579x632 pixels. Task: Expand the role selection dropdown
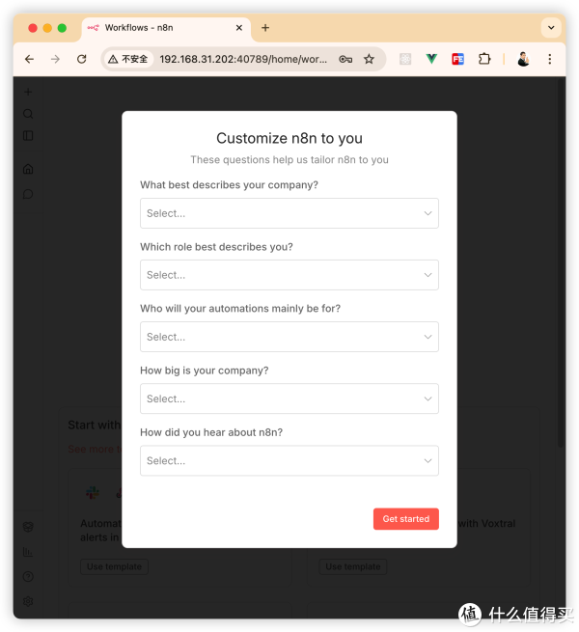coord(289,275)
